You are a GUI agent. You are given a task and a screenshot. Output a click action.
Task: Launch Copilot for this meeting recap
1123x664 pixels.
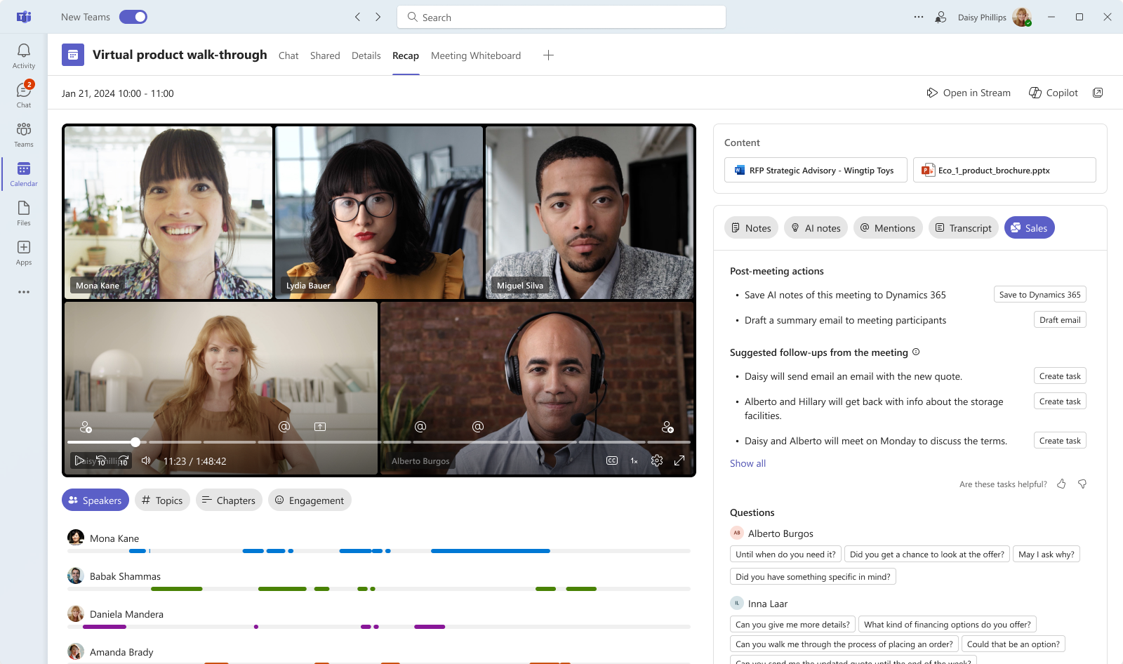click(1052, 92)
